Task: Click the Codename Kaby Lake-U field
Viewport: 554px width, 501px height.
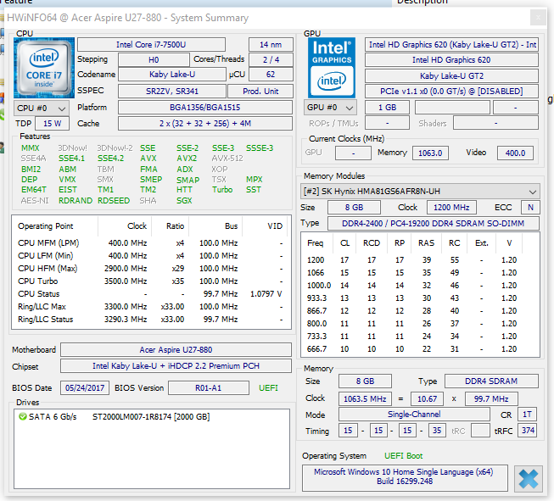Action: tap(172, 75)
